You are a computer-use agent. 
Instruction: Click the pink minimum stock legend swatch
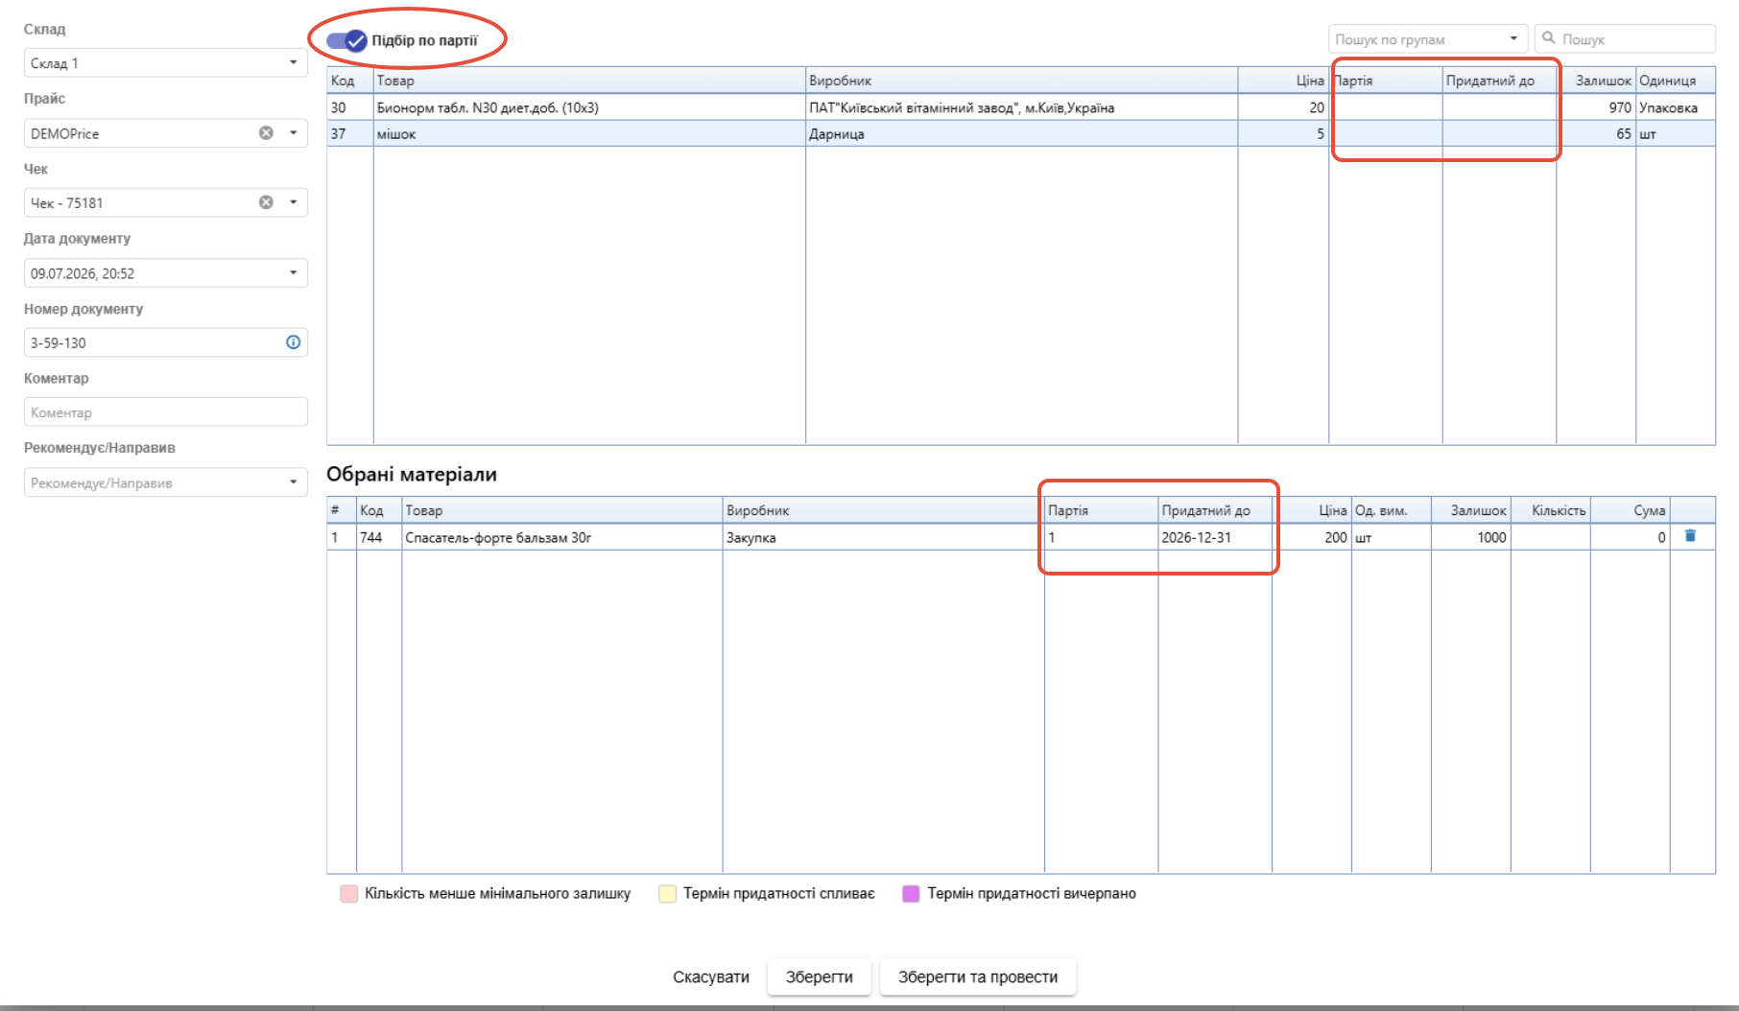(349, 894)
